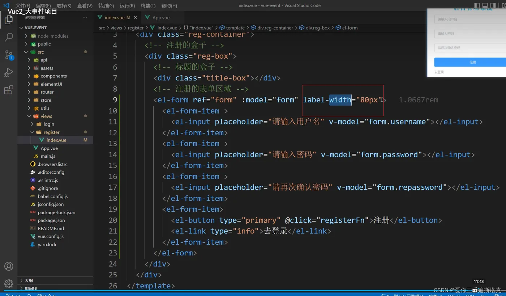Open main.js in the file tree
This screenshot has height=296, width=506.
point(48,156)
